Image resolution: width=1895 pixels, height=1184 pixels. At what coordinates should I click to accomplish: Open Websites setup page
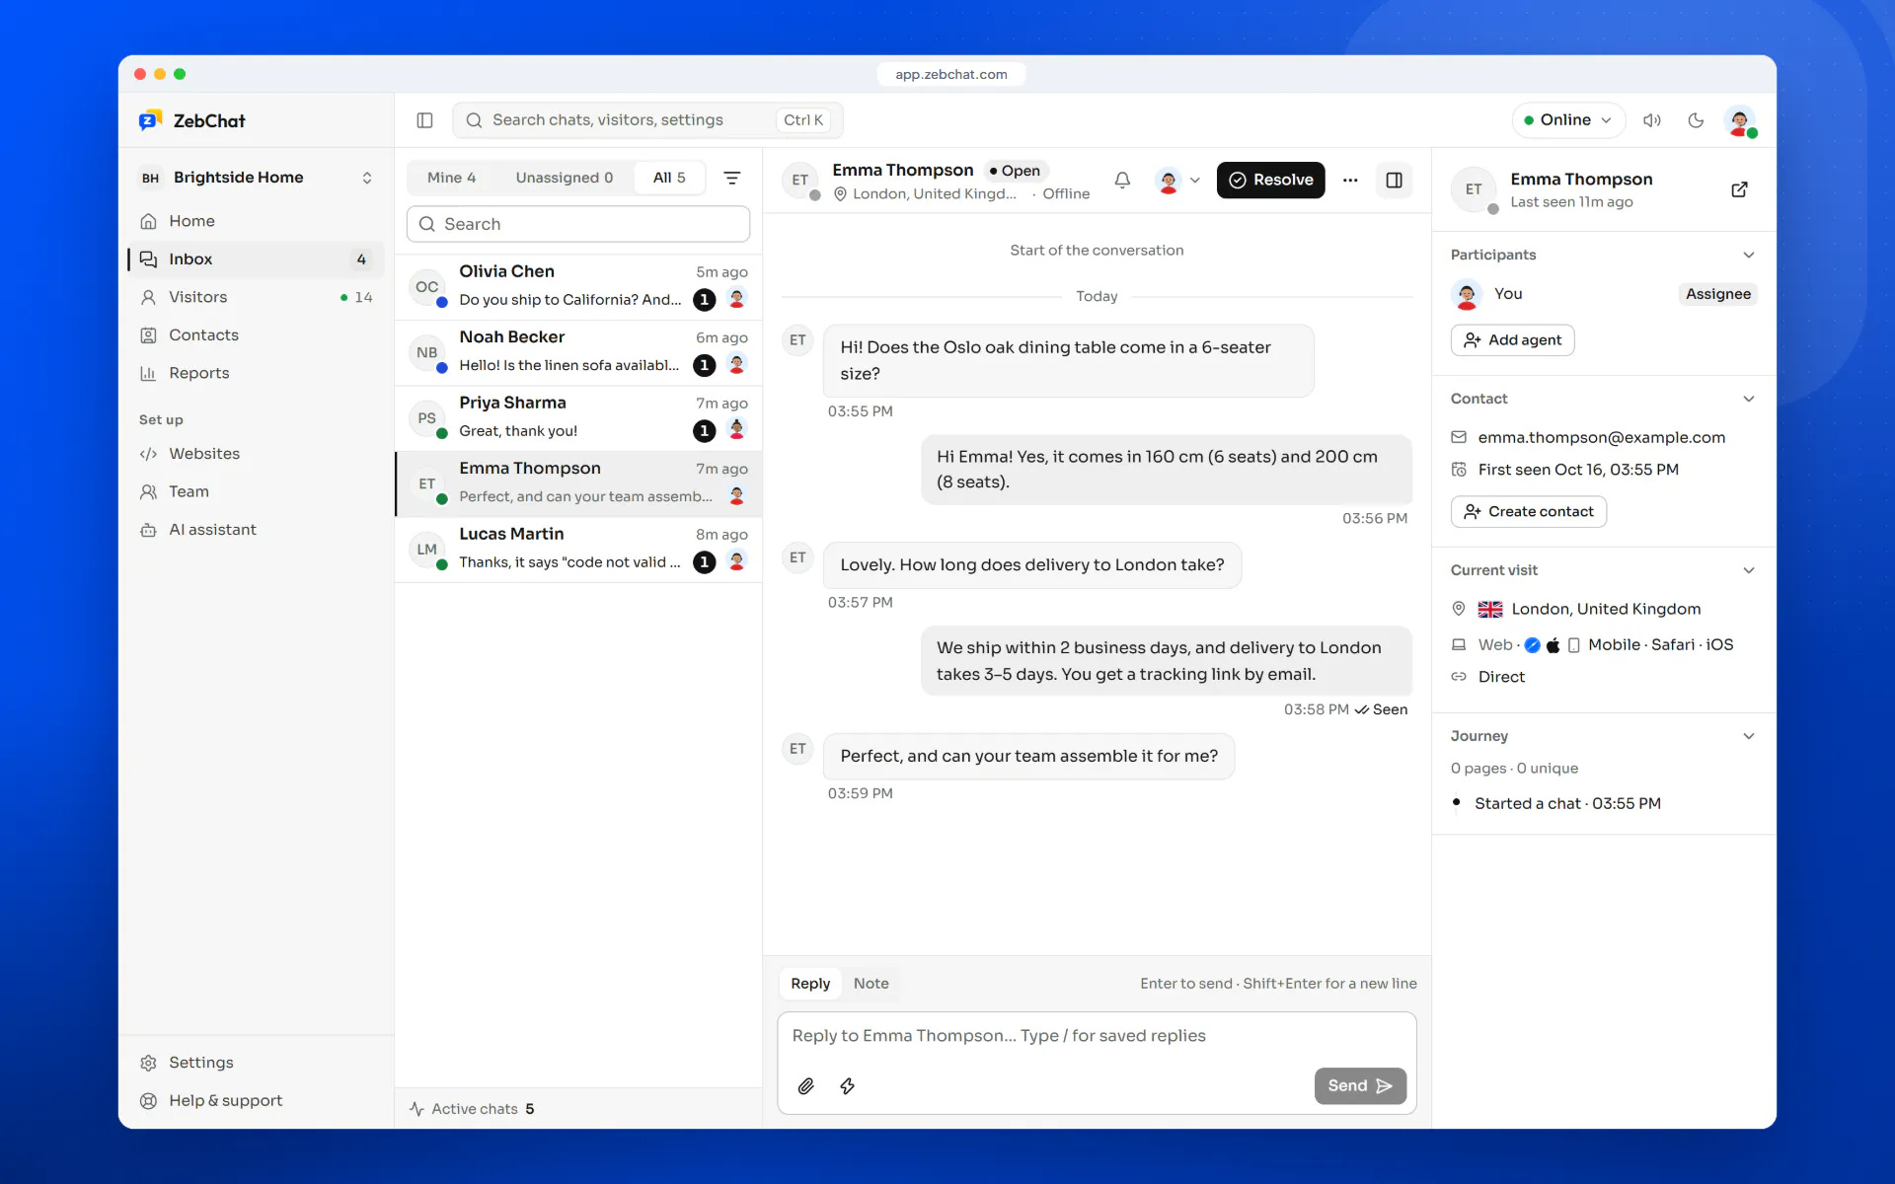257,454
